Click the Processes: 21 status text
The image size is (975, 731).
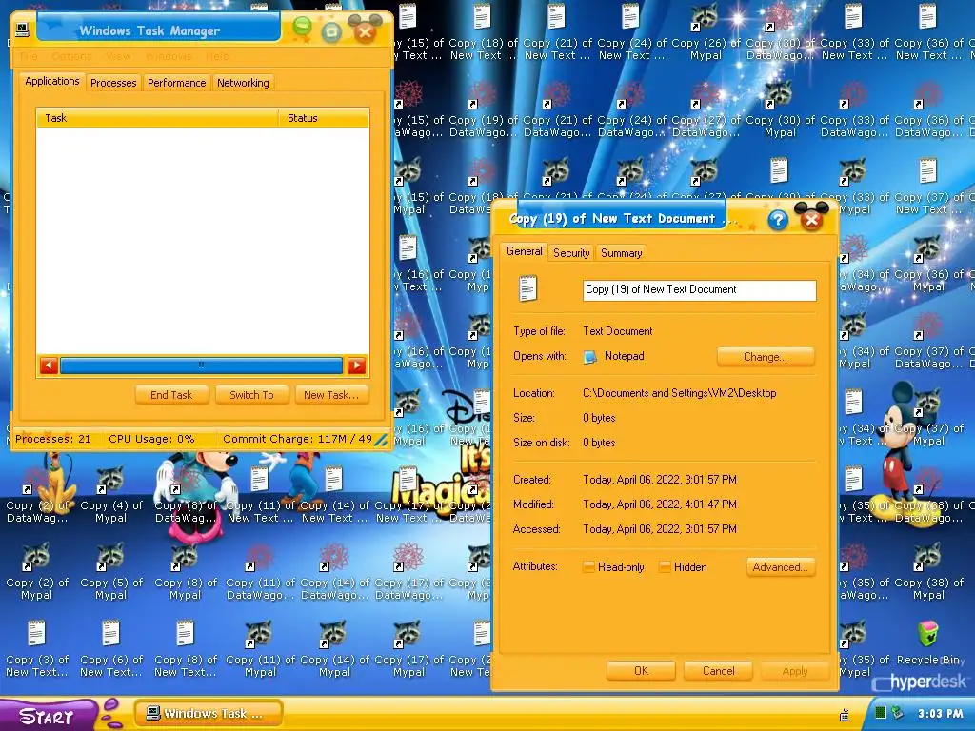(53, 439)
